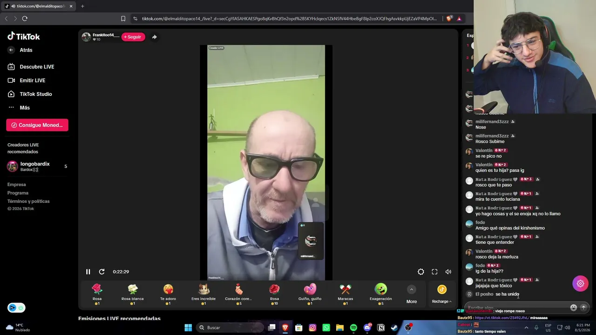Open the Recharge coins menu

point(441,295)
